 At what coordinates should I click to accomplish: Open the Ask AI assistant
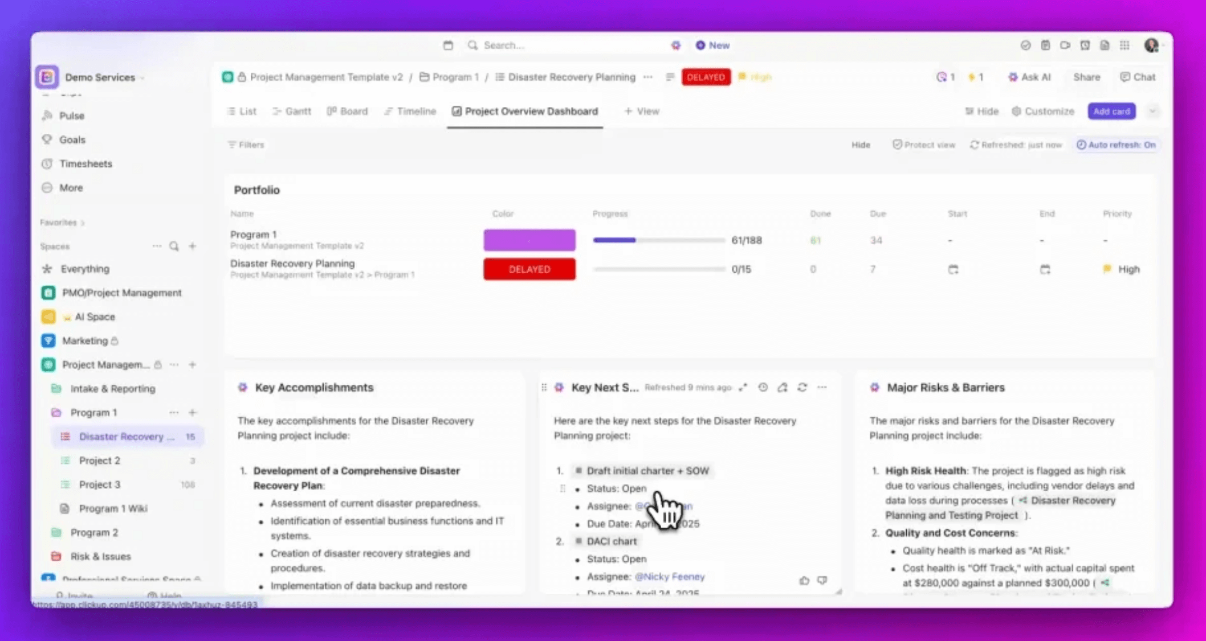pyautogui.click(x=1029, y=77)
